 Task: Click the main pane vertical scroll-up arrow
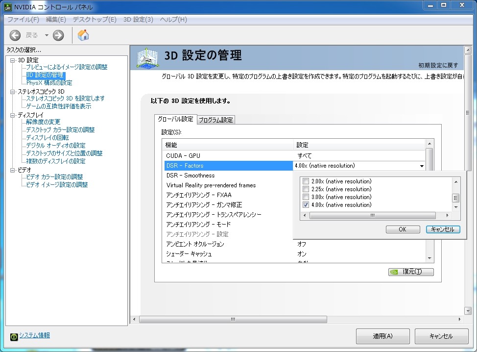pos(468,50)
